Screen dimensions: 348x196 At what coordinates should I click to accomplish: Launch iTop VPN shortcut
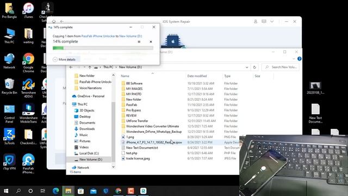click(9, 162)
